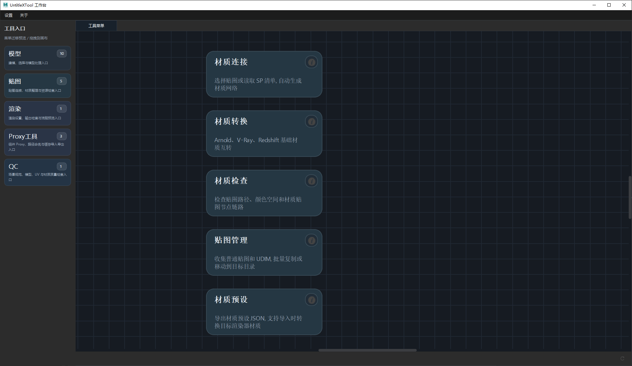Screen dimensions: 632x366
Task: Click the description starting Arnold、V-Ray、Redshift
Action: (256, 144)
